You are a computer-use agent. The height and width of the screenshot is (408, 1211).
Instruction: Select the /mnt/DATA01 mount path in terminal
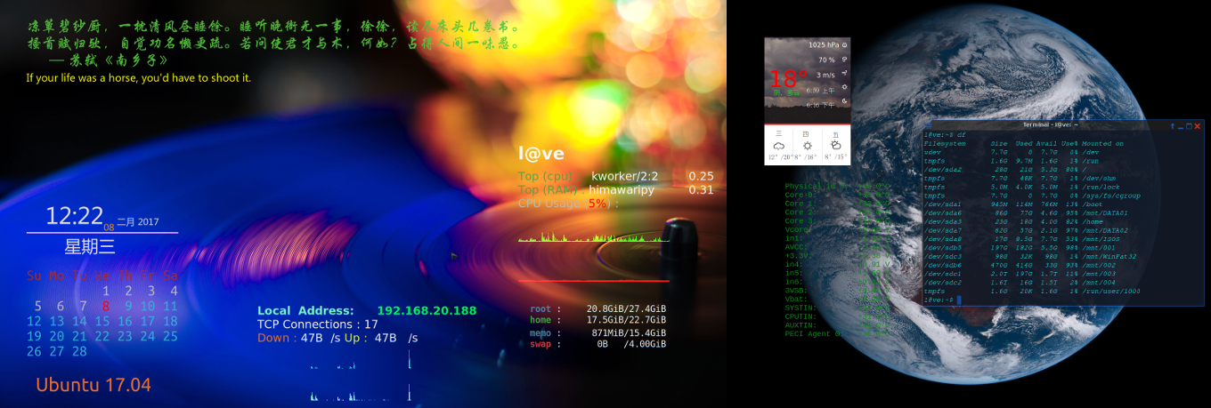pyautogui.click(x=1105, y=213)
